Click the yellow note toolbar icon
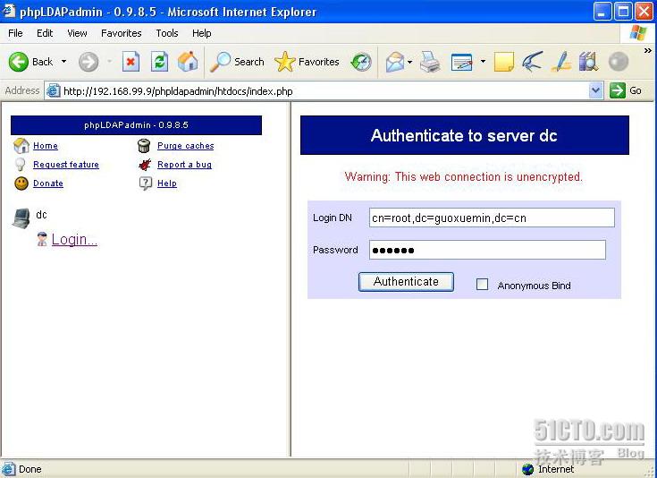This screenshot has height=478, width=657. pyautogui.click(x=504, y=62)
